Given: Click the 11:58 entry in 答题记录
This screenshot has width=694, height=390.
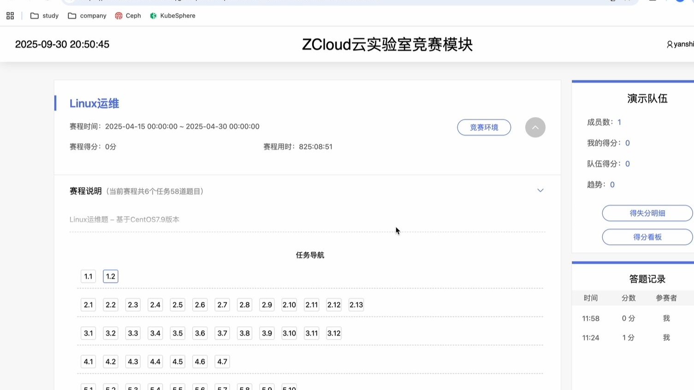Looking at the screenshot, I should point(591,318).
